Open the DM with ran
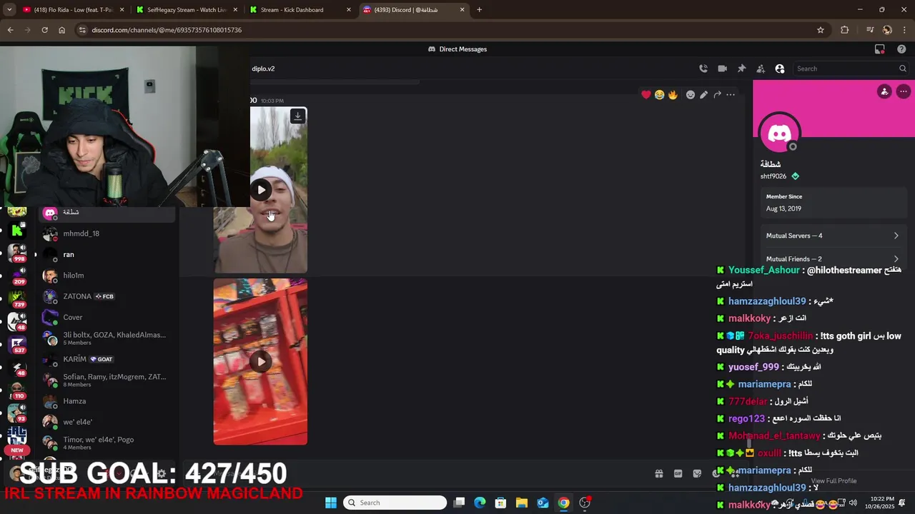Screen dimensions: 915x514 (x=107, y=254)
